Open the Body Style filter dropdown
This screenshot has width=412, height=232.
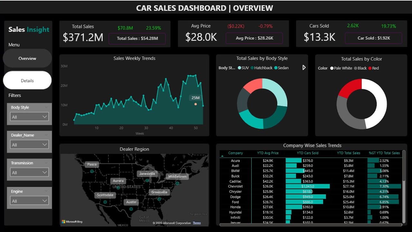click(x=29, y=117)
